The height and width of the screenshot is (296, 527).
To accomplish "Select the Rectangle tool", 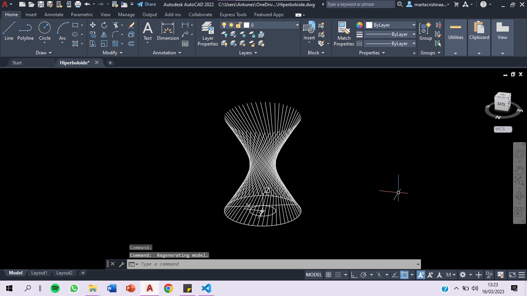I will click(75, 25).
